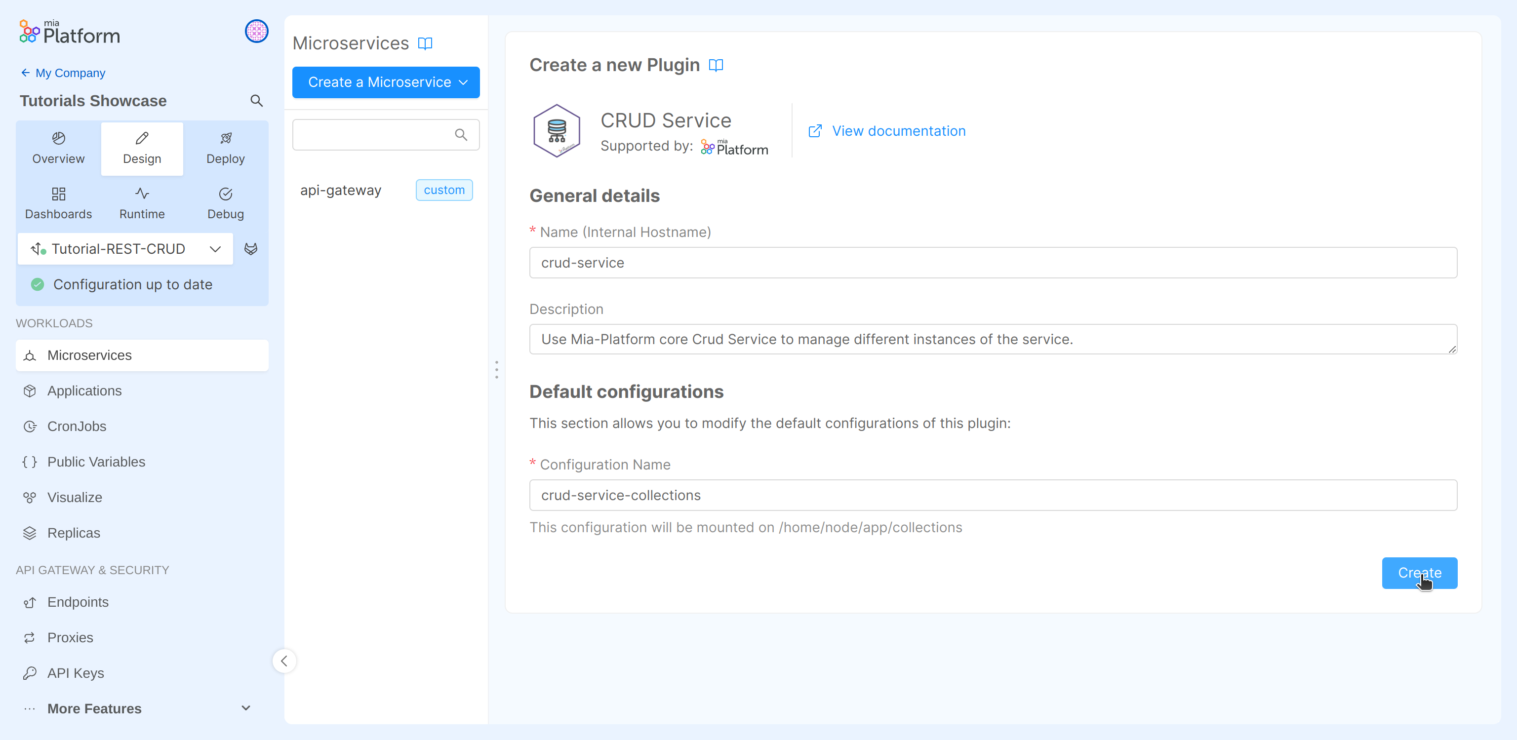Open the Visualize section
1517x740 pixels.
(x=74, y=497)
